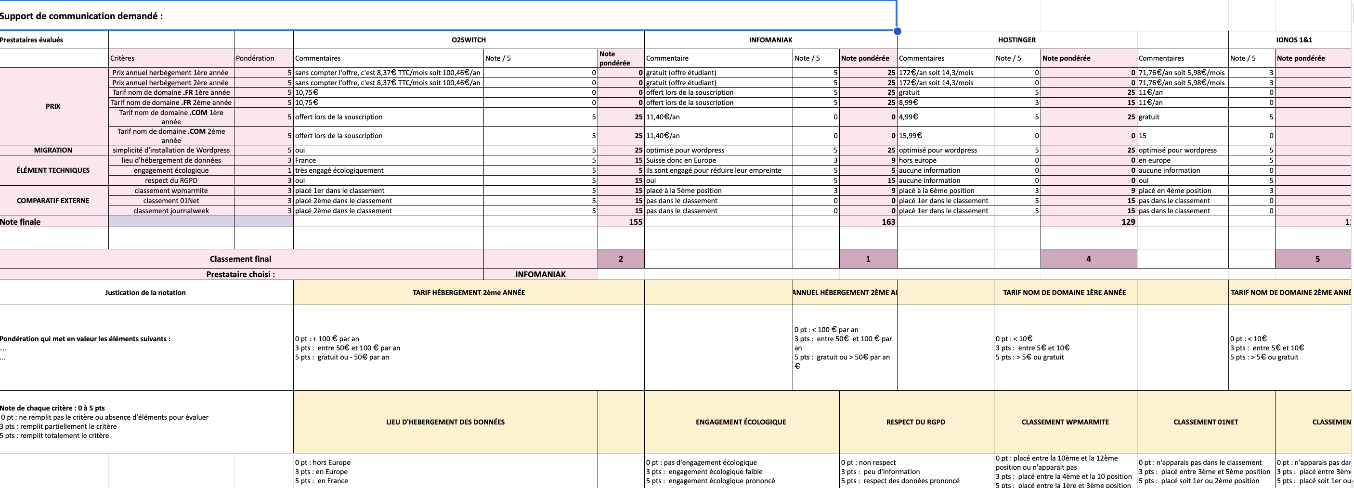This screenshot has width=1354, height=488.
Task: Select 'simplicité d'installation de Wordpress' criterion
Action: (171, 150)
